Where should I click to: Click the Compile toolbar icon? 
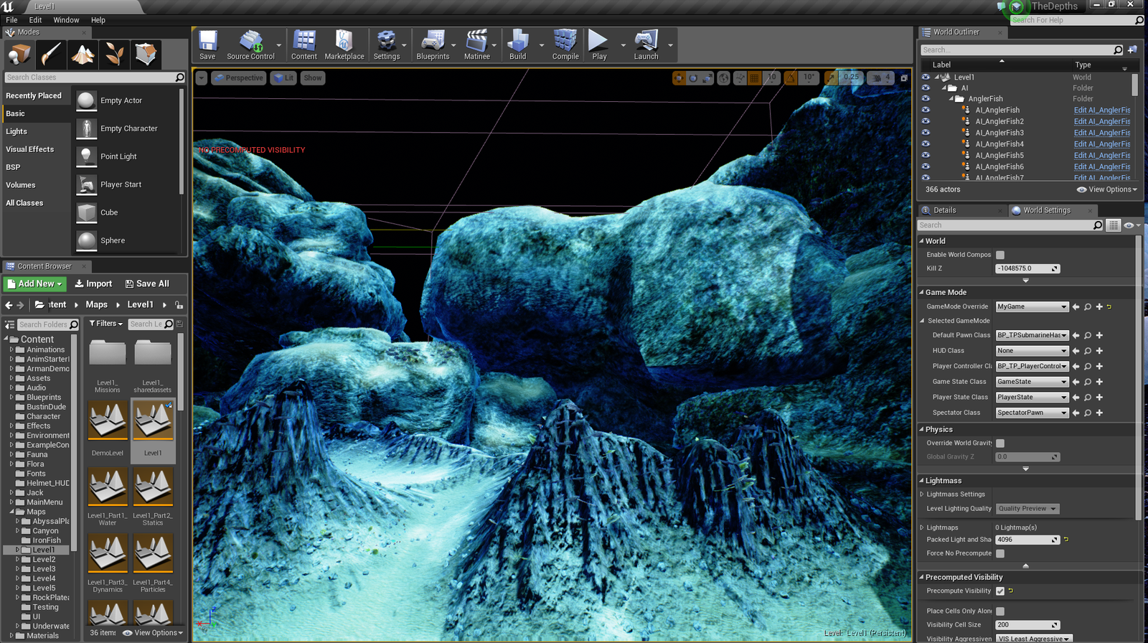[x=565, y=44]
